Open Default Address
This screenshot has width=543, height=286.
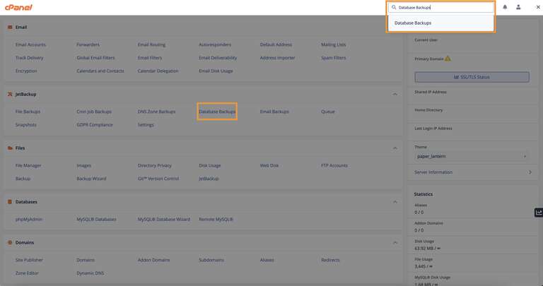pos(276,44)
